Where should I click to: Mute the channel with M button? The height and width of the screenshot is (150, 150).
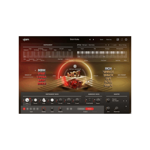point(71,109)
